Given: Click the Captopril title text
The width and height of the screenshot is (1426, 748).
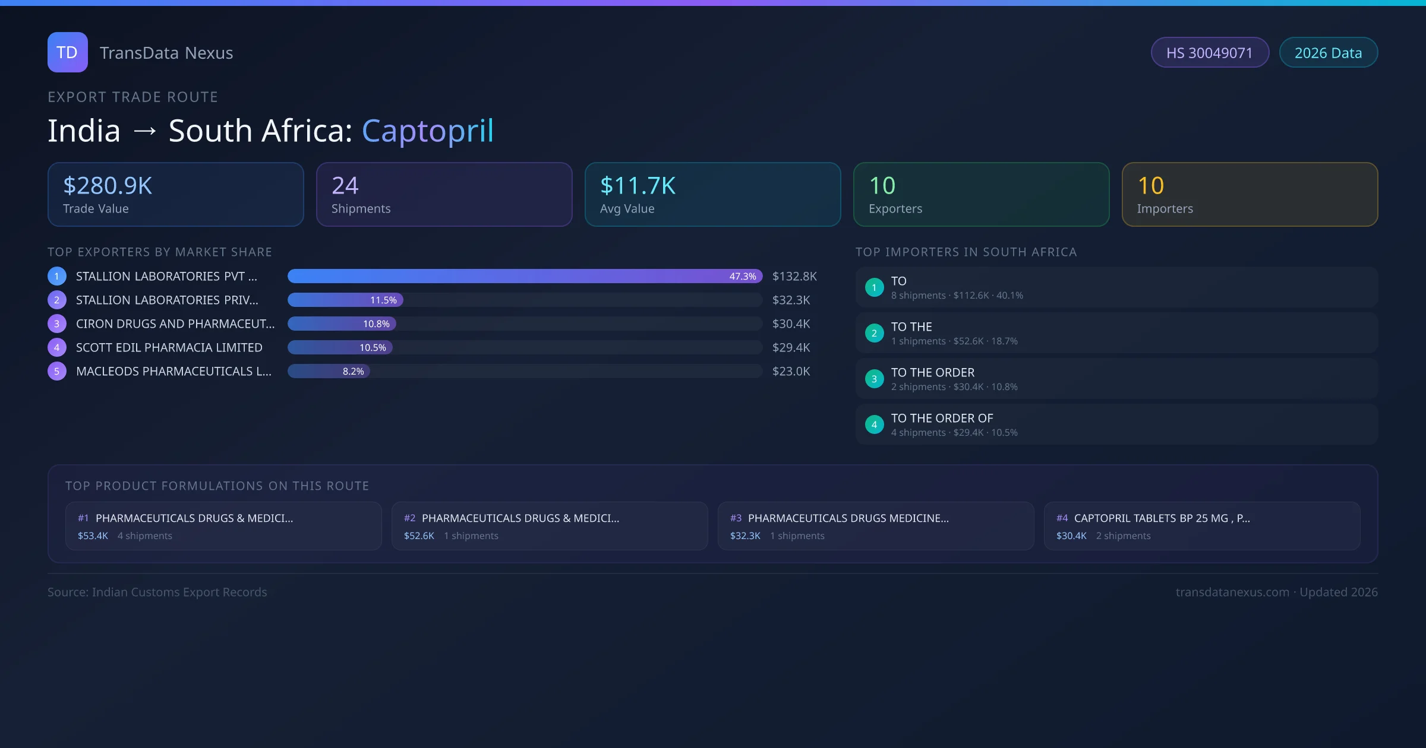Looking at the screenshot, I should [427, 131].
